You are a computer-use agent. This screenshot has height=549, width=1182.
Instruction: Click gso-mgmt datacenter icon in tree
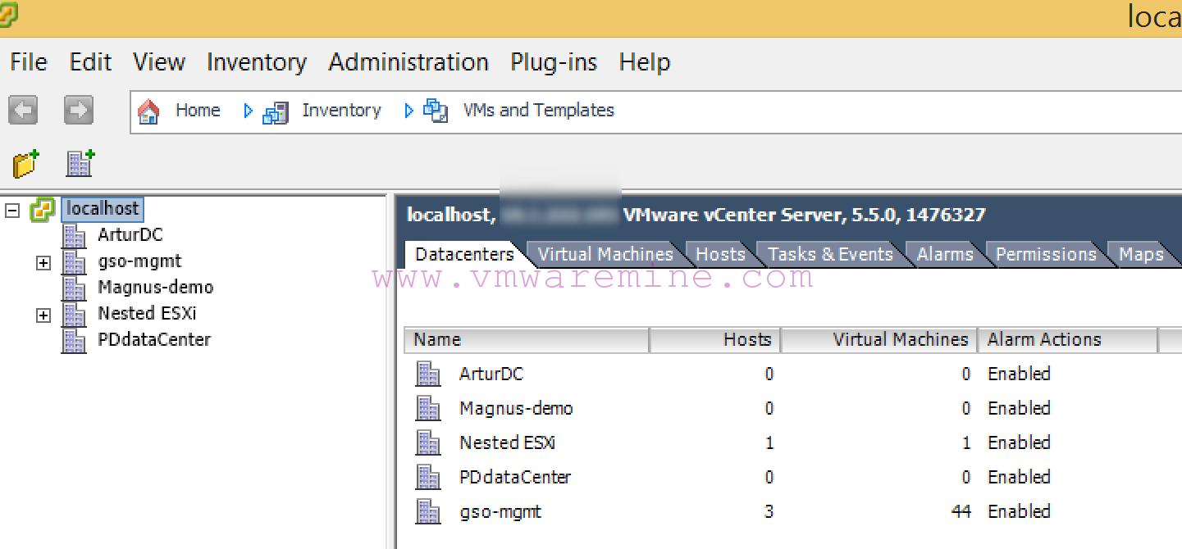[75, 262]
